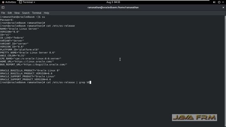226x127 pixels.
Task: Click the ORACLE_BUGZILLA_PRODUCT="Oracle Linux 8" line
Action: pos(30,71)
